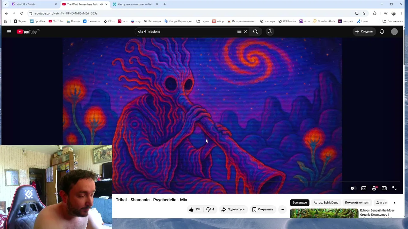Dislike the video with thumbs down
408x229 pixels.
click(210, 209)
